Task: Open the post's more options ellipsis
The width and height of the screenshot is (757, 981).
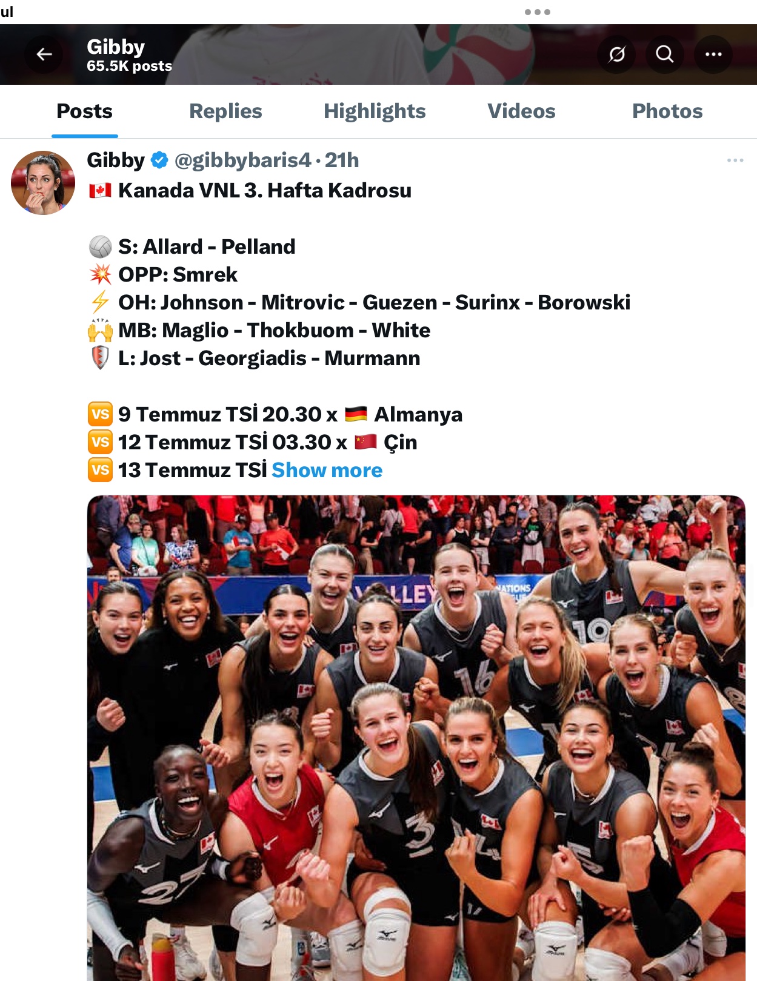Action: [735, 160]
